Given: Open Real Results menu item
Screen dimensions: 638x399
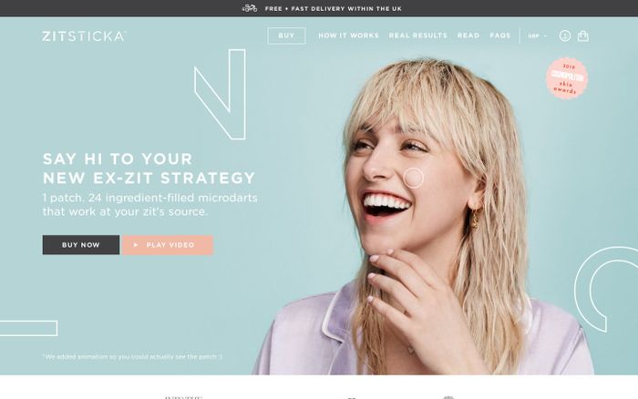Looking at the screenshot, I should click(417, 36).
